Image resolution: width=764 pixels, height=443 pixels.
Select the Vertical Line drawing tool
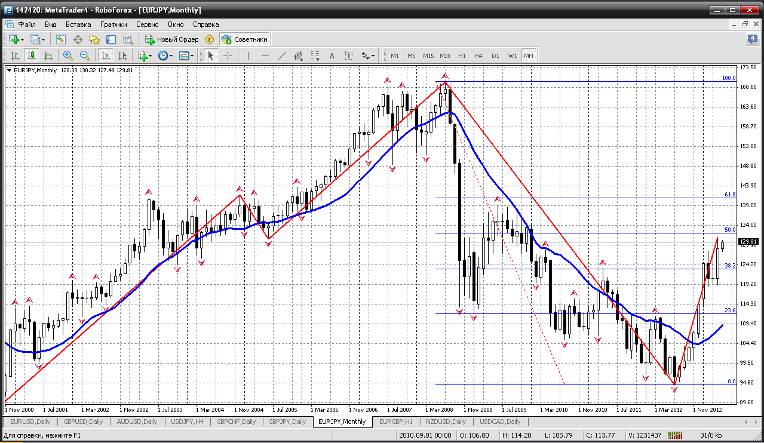(248, 56)
